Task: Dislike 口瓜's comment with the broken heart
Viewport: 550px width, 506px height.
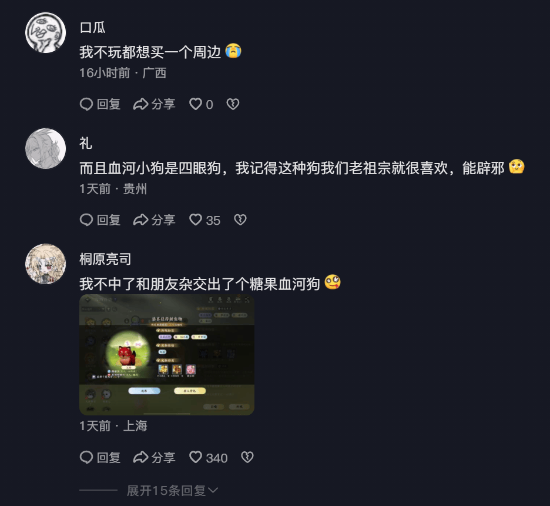Action: 233,104
